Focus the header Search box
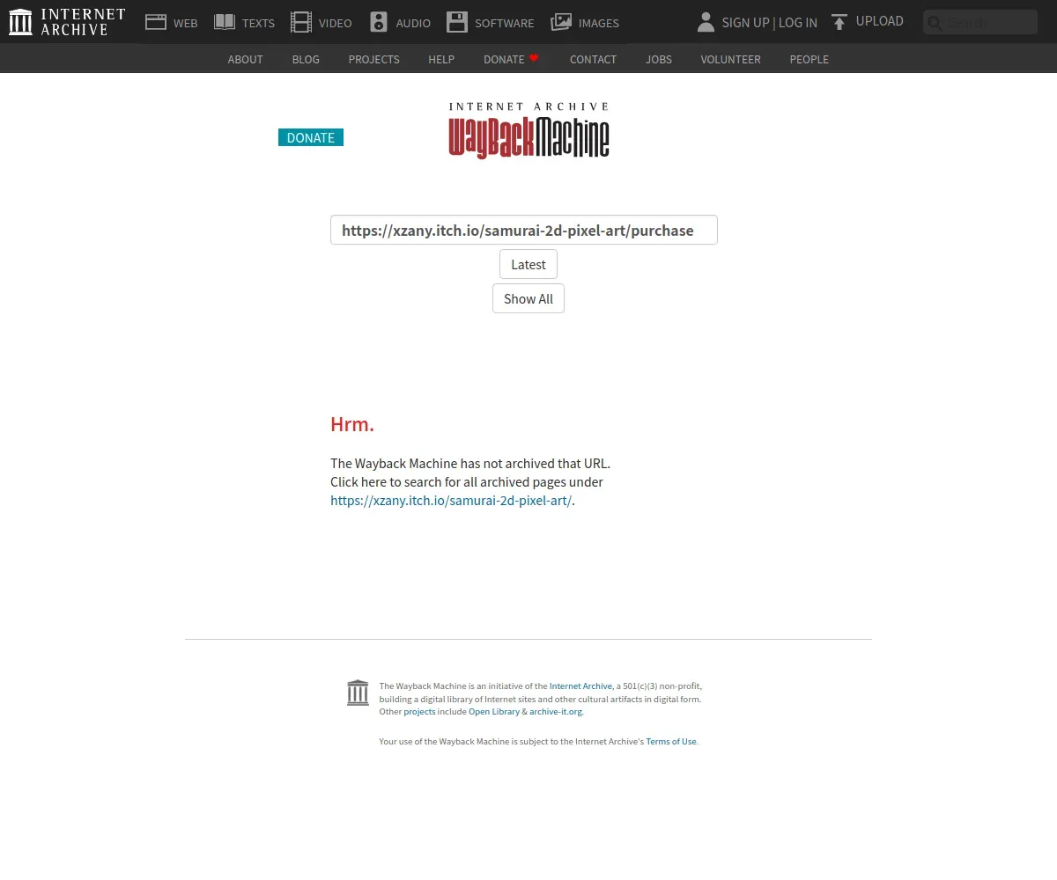The image size is (1057, 880). tap(980, 22)
